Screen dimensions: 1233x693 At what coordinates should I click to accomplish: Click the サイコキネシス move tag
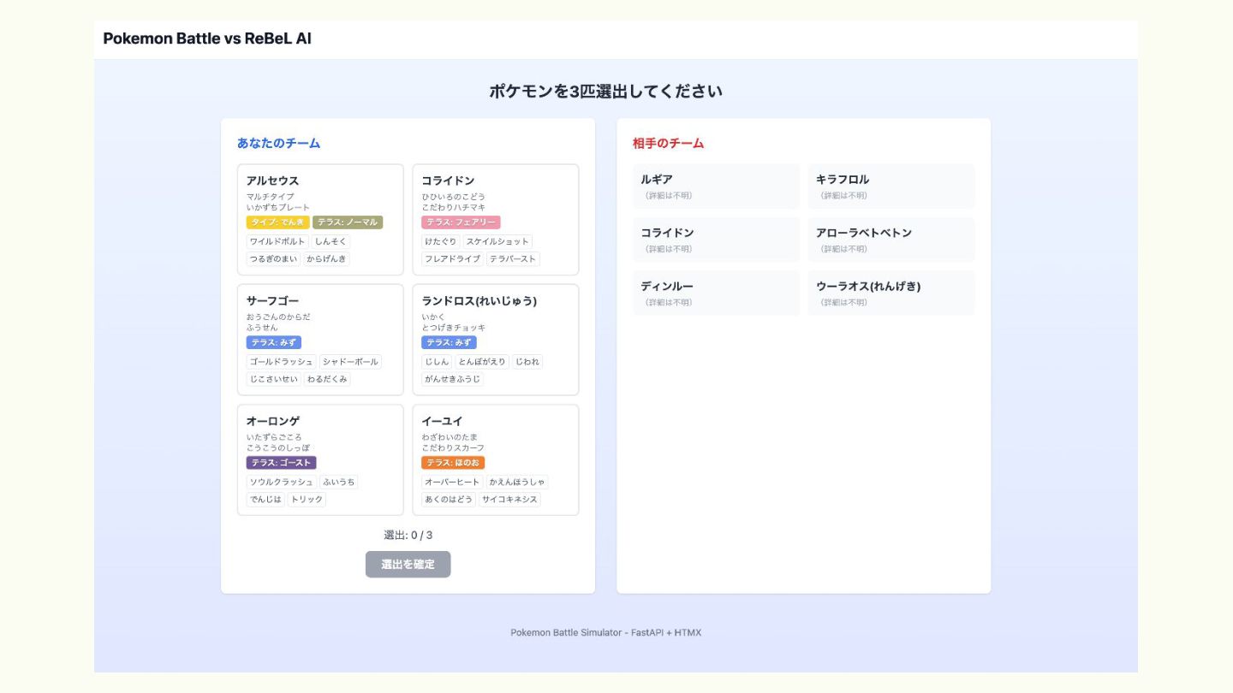[509, 500]
